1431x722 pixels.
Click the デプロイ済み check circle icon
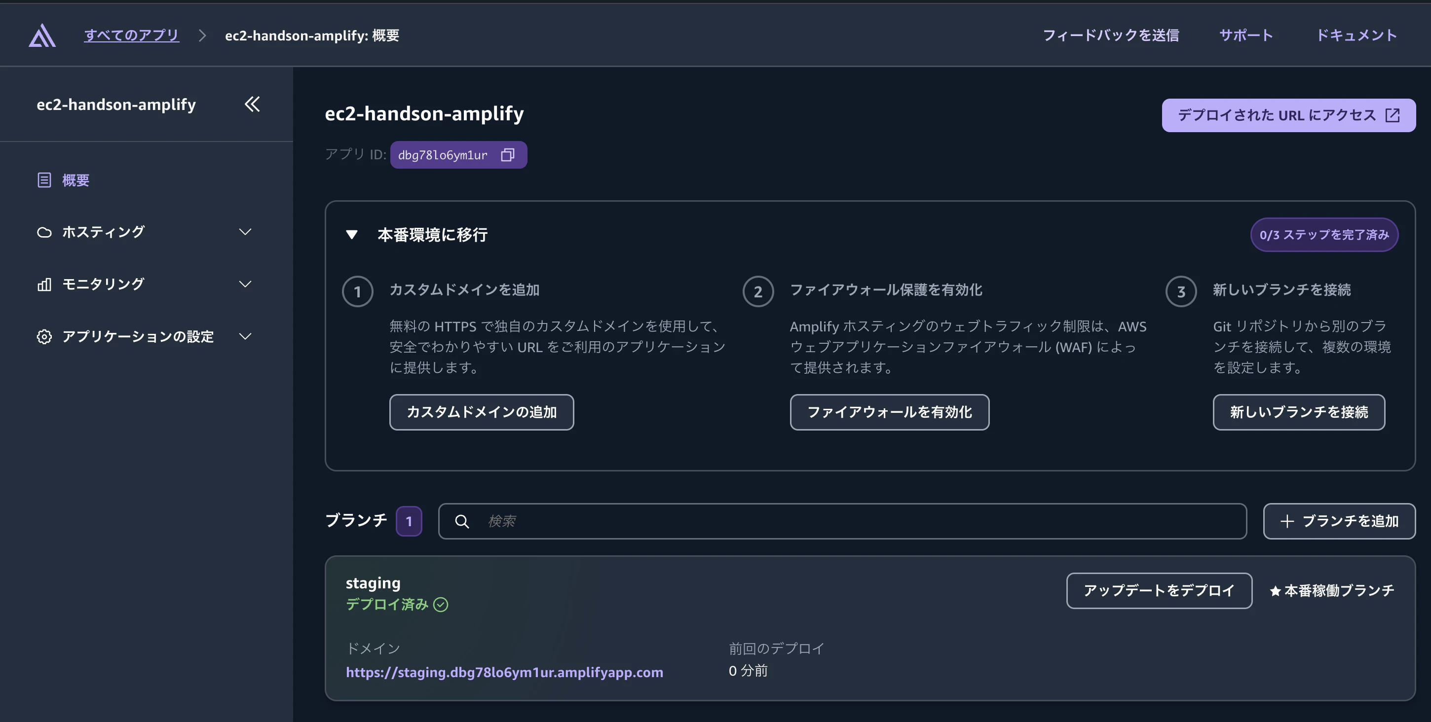(x=441, y=604)
